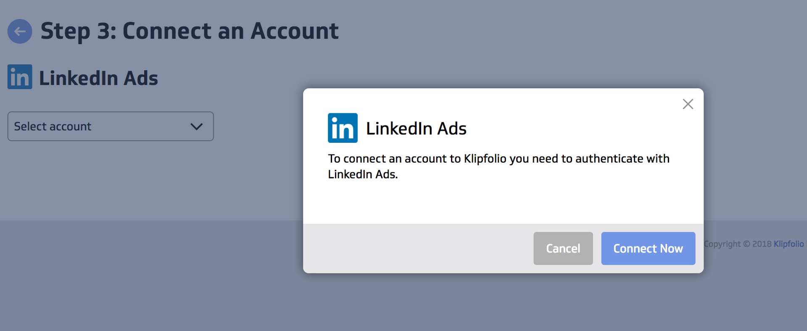Click the LinkedIn brand icon beside 'LinkedIn Ads' heading
Image resolution: width=807 pixels, height=331 pixels.
(x=19, y=77)
